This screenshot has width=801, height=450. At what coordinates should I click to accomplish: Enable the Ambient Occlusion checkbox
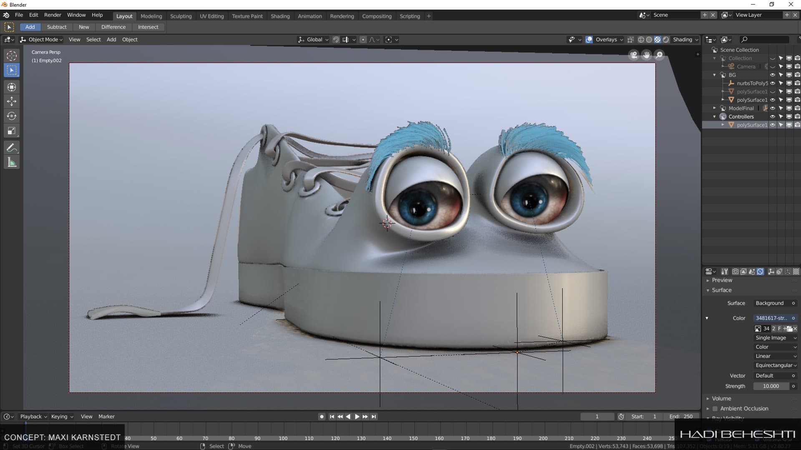715,409
